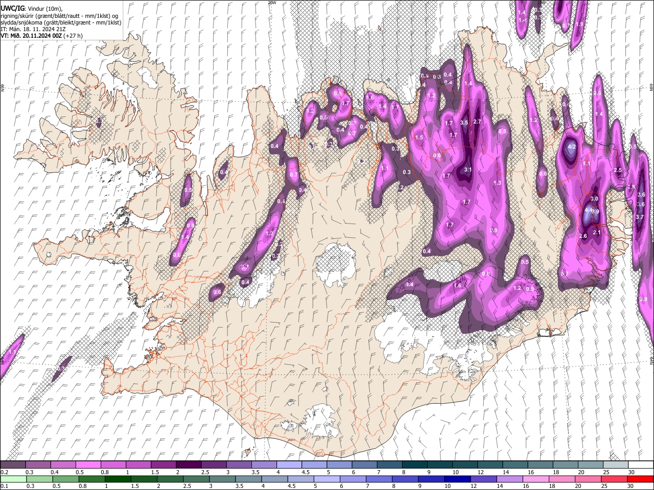Click the 2.7 value label in the north
654x490 pixels.
[478, 121]
